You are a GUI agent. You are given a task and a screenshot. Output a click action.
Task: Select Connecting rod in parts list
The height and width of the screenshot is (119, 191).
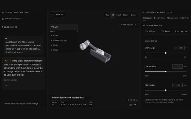60,40
